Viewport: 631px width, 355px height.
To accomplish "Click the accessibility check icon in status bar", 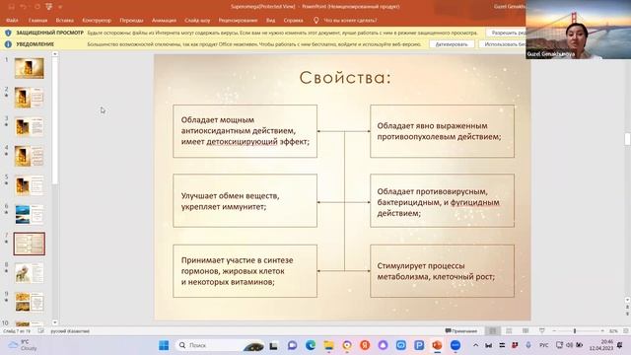I will point(40,331).
